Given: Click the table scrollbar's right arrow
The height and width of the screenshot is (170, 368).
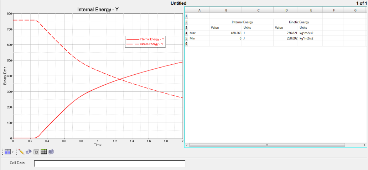Looking at the screenshot, I should pos(364,145).
